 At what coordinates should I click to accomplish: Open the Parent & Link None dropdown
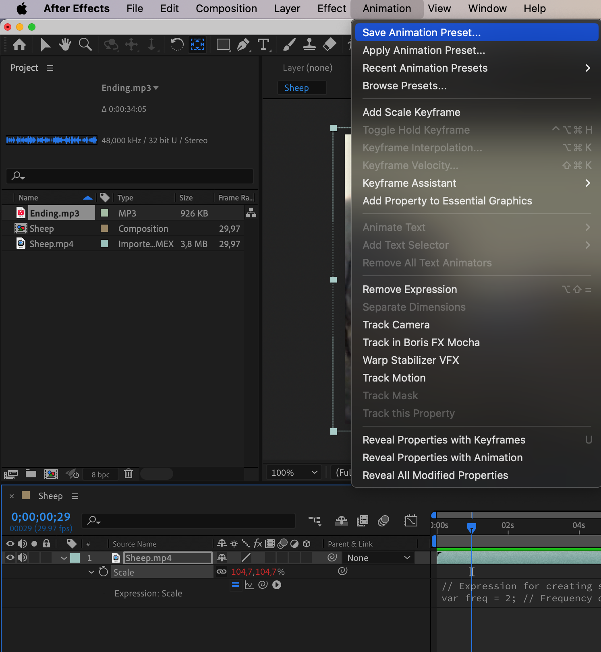[379, 558]
